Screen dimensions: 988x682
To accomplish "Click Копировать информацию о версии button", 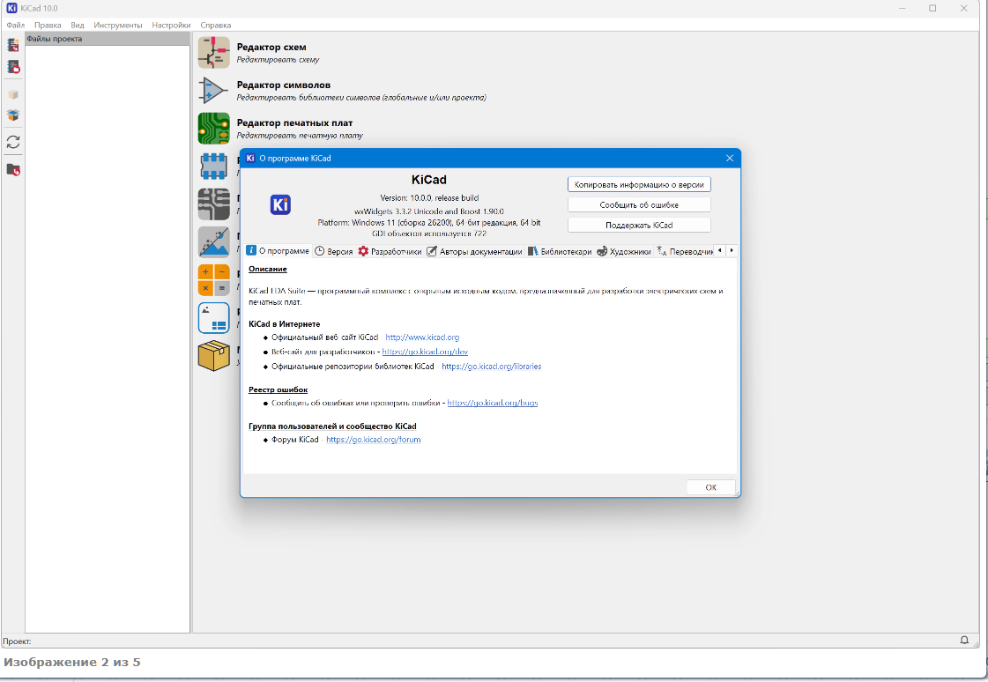I will click(639, 185).
